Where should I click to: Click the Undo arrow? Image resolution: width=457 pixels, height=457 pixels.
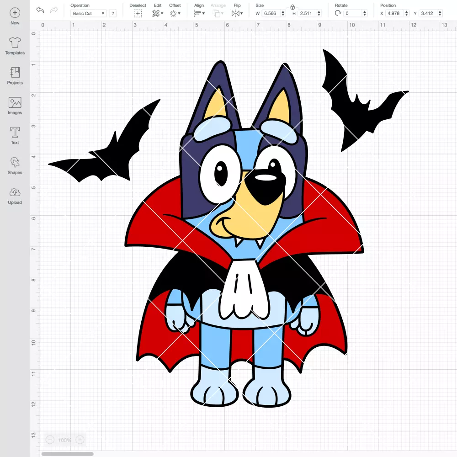(40, 10)
